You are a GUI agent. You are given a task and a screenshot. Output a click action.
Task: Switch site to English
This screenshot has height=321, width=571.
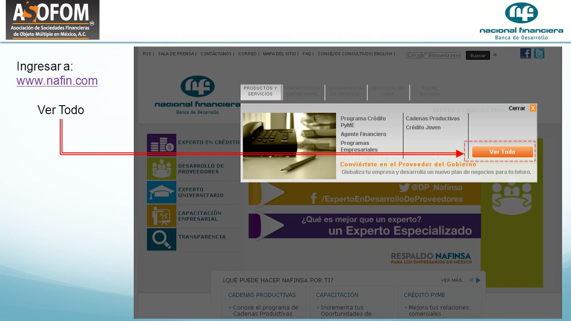pos(383,54)
